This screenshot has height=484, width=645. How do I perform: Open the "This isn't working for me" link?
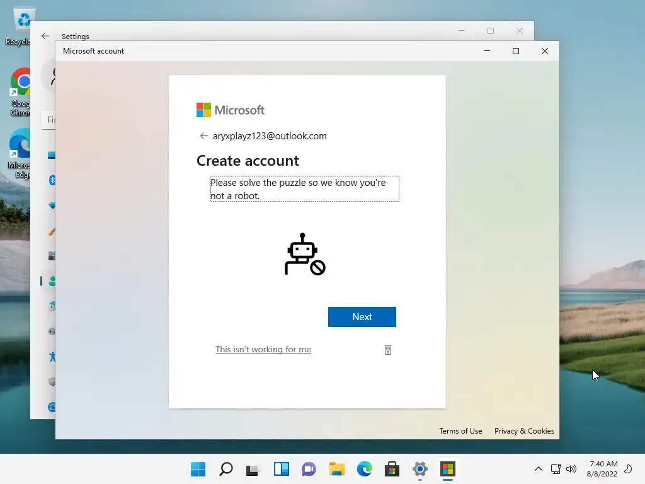(263, 349)
